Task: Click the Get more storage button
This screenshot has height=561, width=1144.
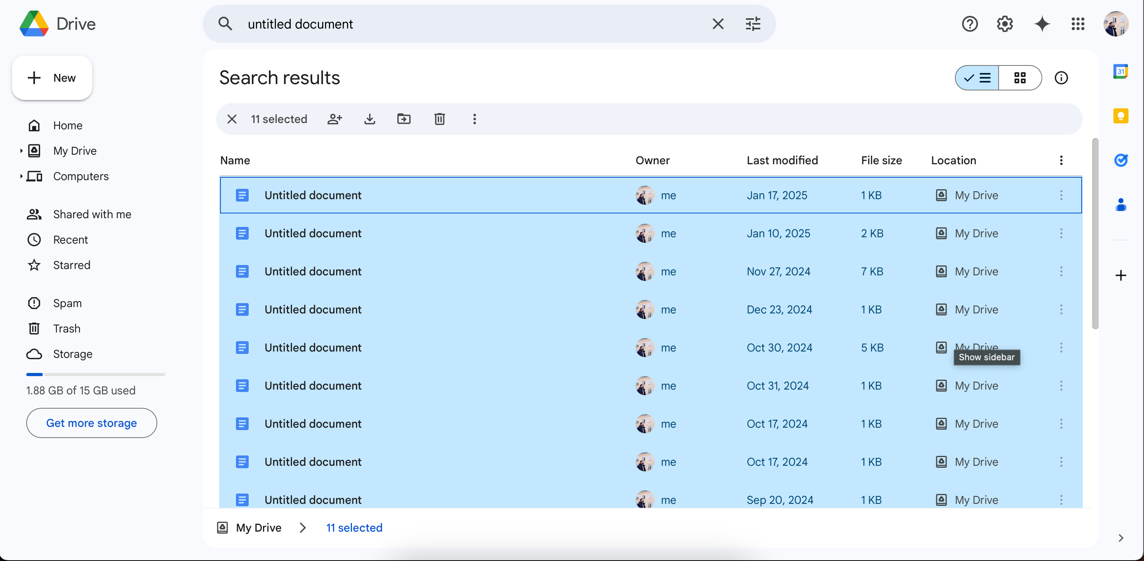Action: point(91,423)
